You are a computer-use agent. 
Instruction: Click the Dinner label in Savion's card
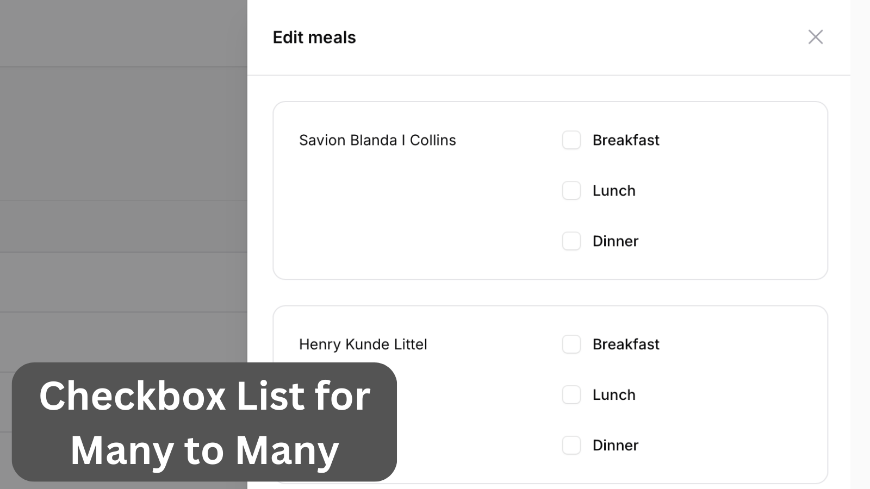616,241
